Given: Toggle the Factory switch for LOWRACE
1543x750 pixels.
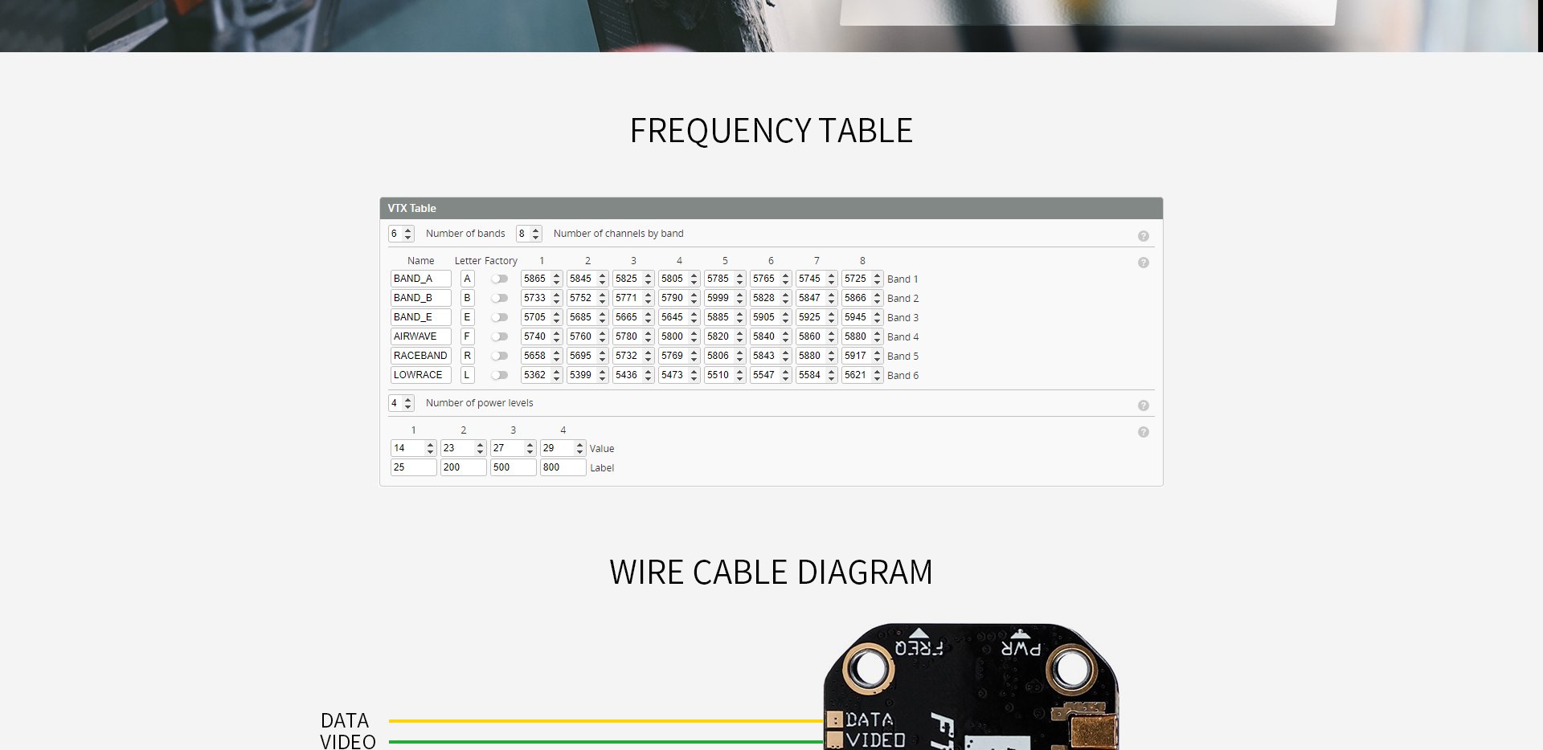Looking at the screenshot, I should 500,375.
